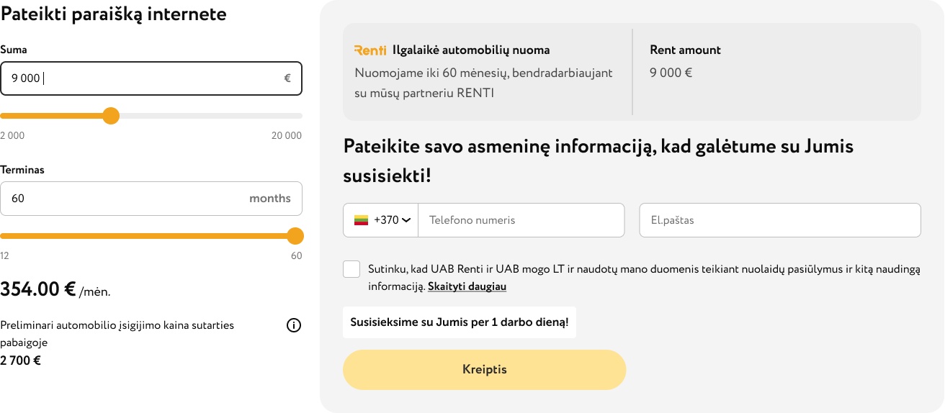This screenshot has height=413, width=945.
Task: Open the Skaityti daugiau link
Action: (x=467, y=286)
